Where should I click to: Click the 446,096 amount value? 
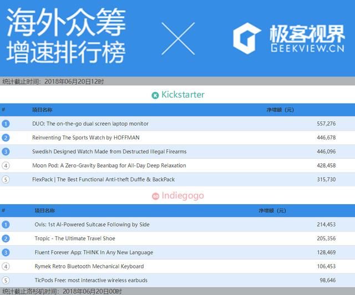326,152
